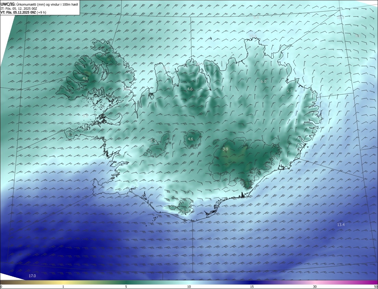Click the 5.5 value label
Image resolution: width=378 pixels, height=289 pixels.
pyautogui.click(x=153, y=141)
